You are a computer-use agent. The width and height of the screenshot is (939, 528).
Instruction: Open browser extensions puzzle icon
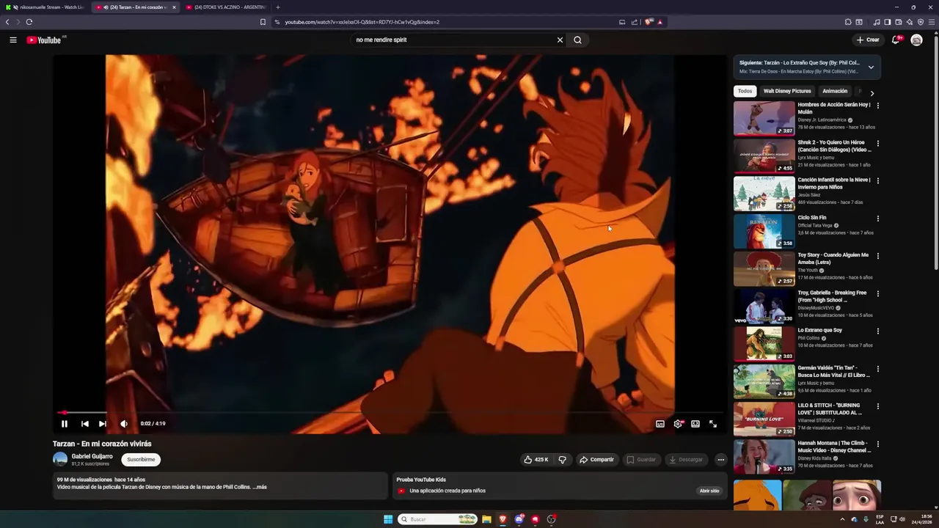(x=848, y=22)
